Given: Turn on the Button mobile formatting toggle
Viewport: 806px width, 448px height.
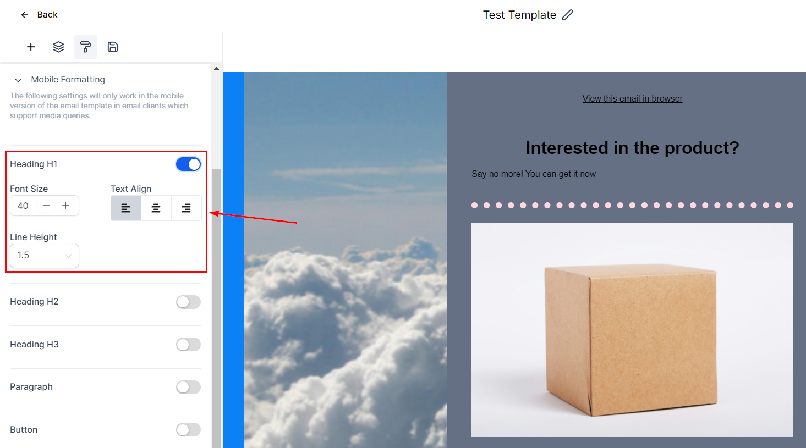Looking at the screenshot, I should pyautogui.click(x=188, y=430).
